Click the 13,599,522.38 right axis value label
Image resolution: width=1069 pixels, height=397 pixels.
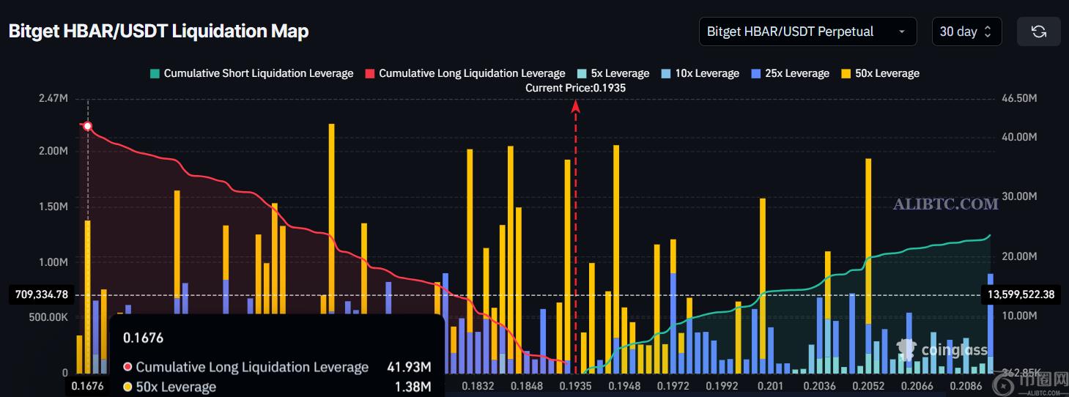click(1021, 294)
